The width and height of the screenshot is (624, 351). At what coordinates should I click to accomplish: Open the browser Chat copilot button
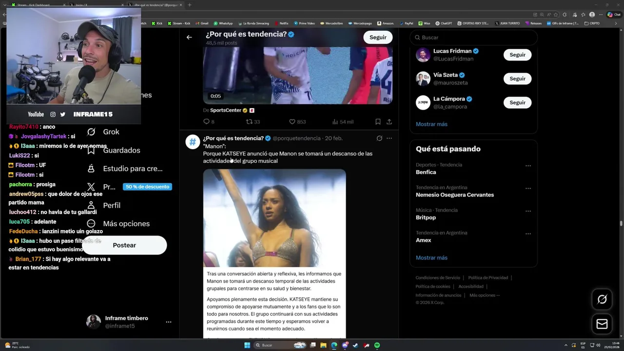[x=613, y=15]
